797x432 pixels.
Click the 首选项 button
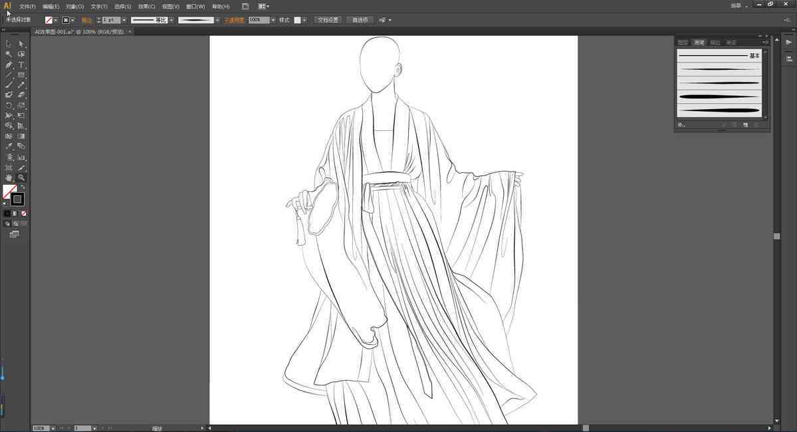coord(360,21)
